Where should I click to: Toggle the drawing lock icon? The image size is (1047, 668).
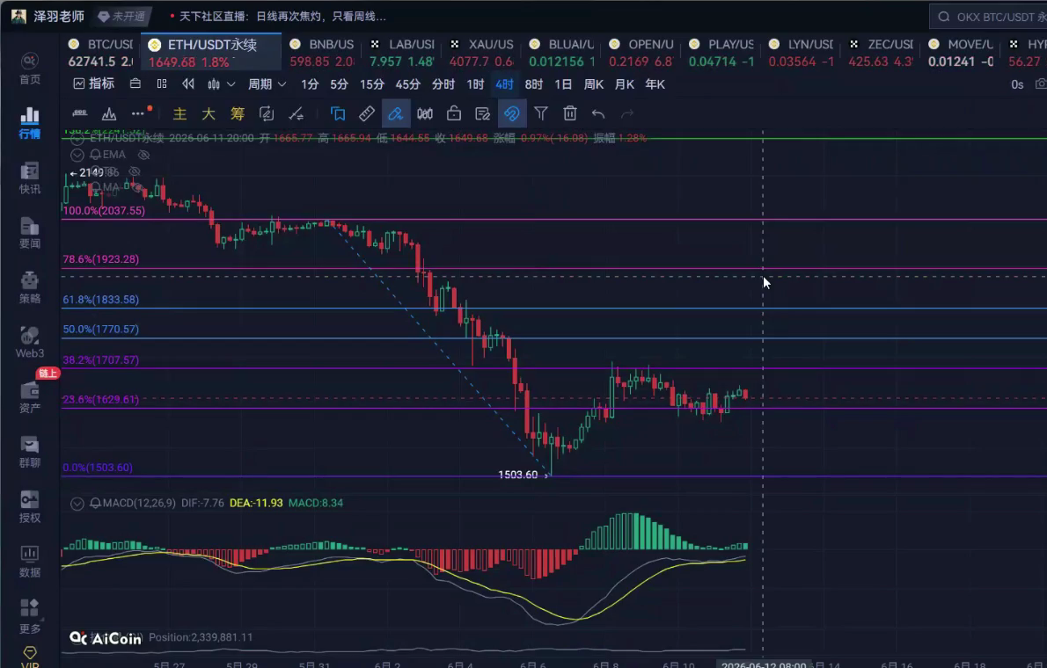[x=454, y=113]
